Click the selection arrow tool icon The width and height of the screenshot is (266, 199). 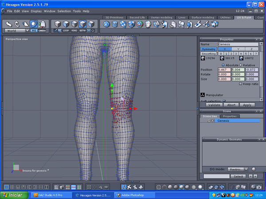click(x=8, y=23)
